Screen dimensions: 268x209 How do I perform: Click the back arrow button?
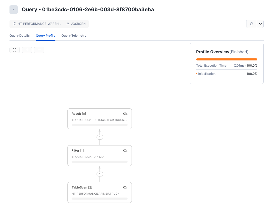[14, 9]
